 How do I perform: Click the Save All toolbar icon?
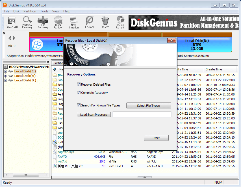(12, 22)
